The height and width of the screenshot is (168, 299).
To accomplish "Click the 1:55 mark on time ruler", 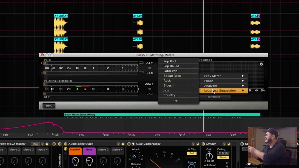I will (x=81, y=135).
